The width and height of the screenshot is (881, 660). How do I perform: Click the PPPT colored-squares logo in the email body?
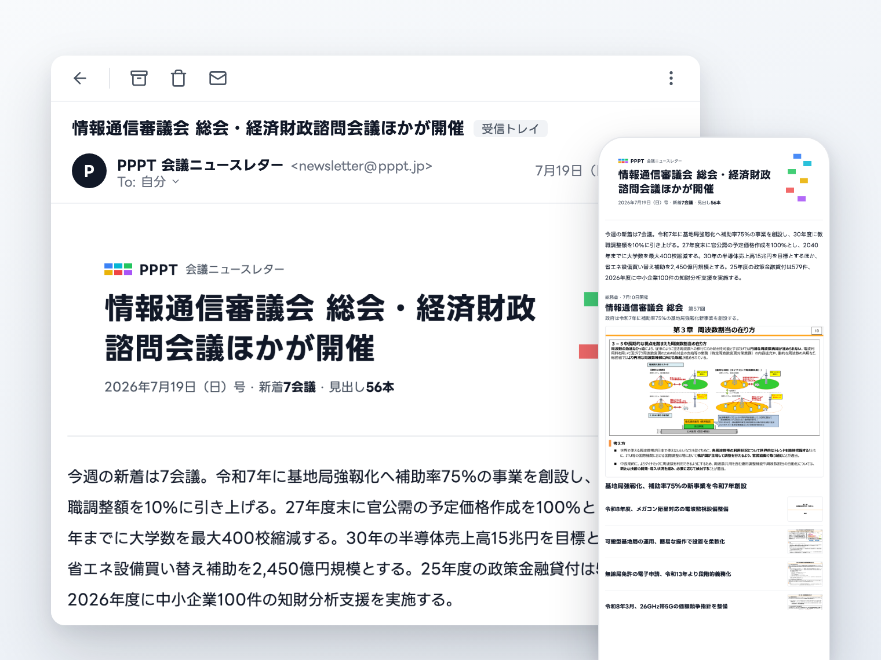[x=118, y=269]
